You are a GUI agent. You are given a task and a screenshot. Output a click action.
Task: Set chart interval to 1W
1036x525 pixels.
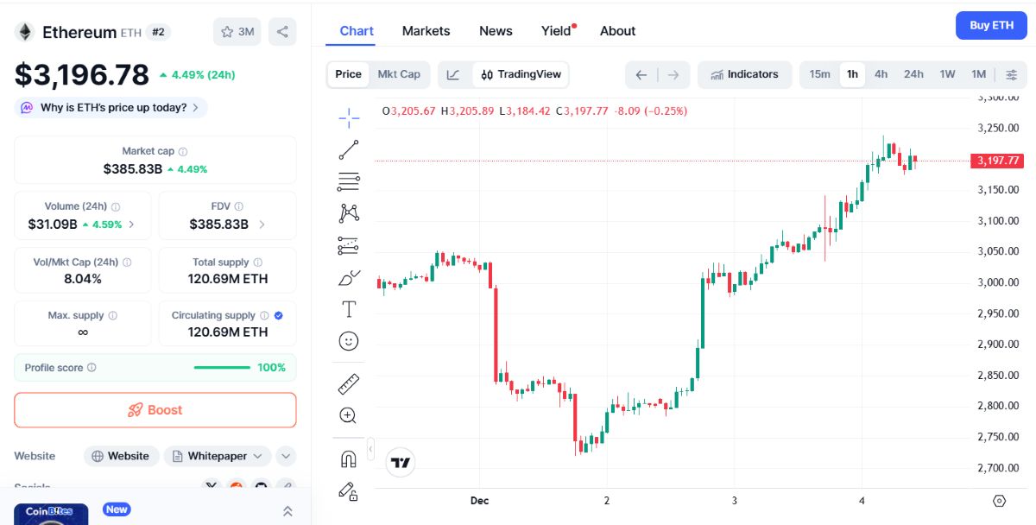coord(947,74)
